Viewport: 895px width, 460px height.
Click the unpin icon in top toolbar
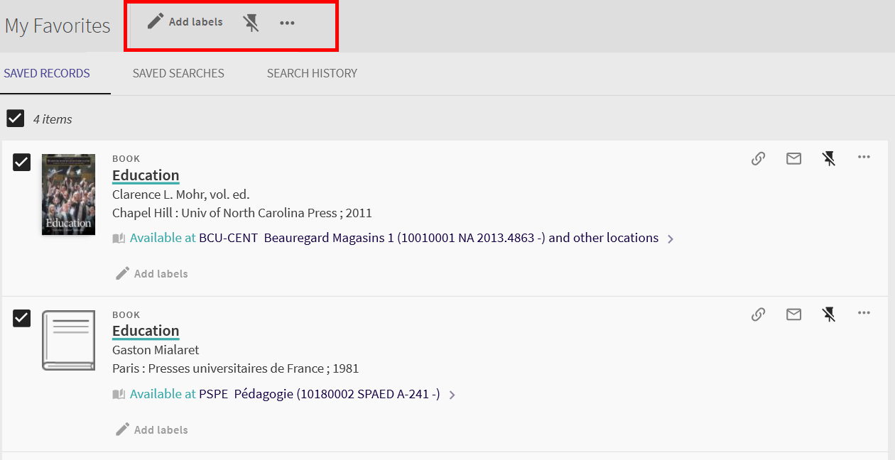(251, 23)
